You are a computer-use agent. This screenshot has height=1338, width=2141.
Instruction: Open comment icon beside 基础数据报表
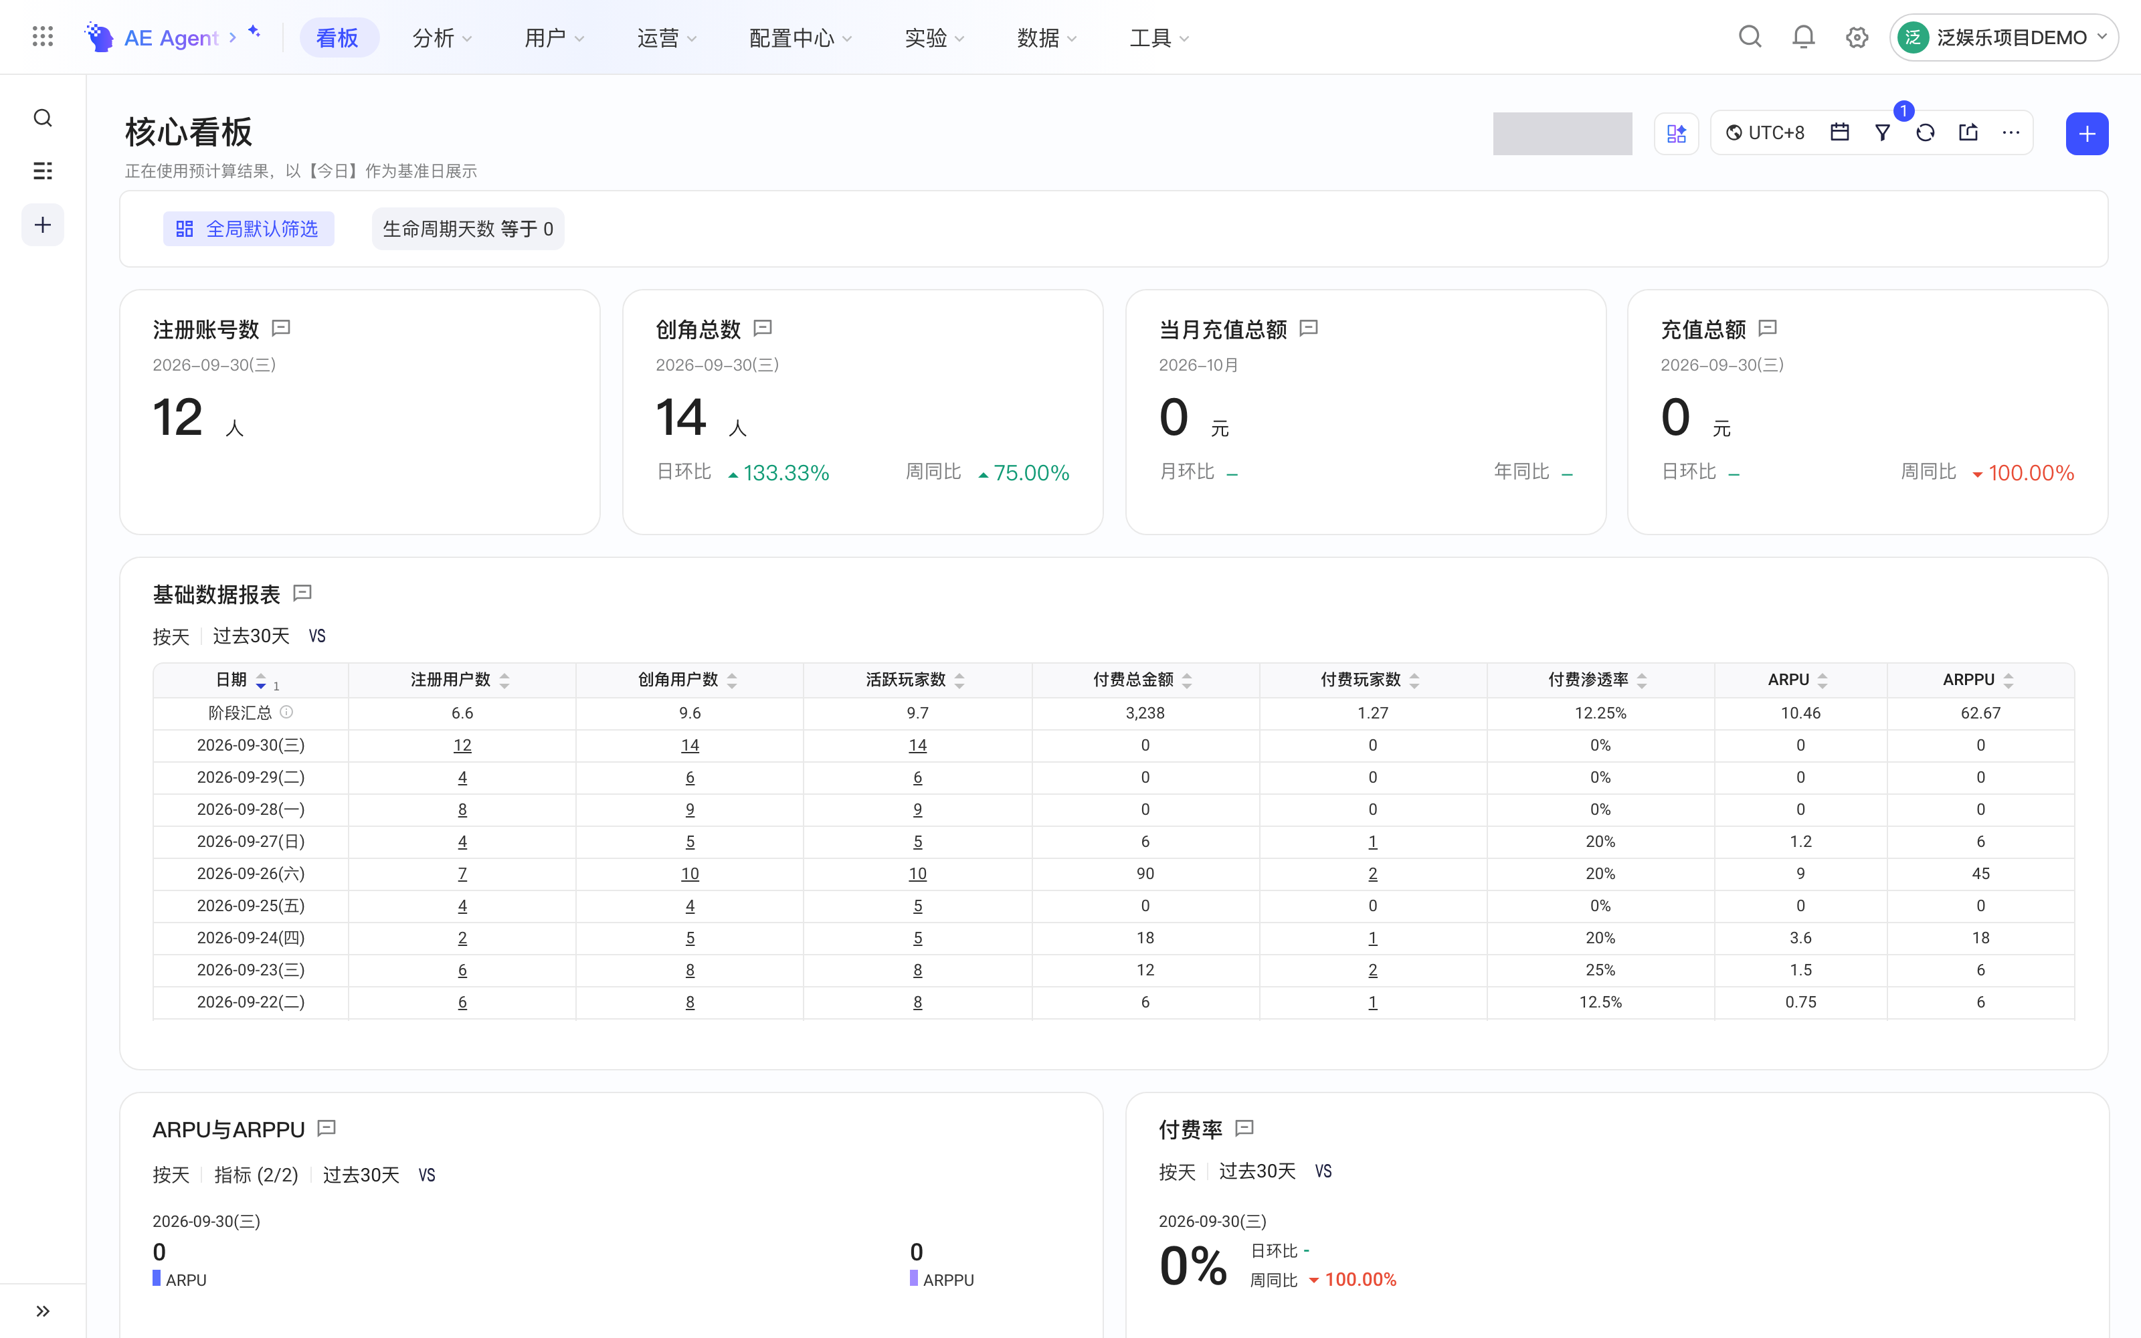302,593
